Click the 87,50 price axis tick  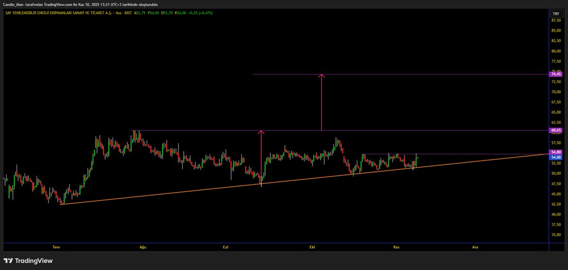point(556,20)
